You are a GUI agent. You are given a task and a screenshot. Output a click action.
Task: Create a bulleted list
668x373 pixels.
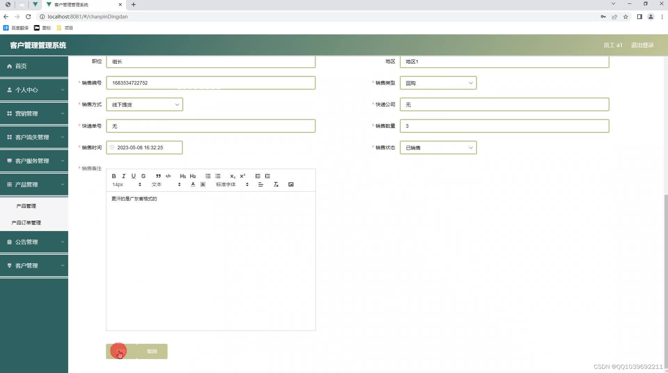[218, 176]
